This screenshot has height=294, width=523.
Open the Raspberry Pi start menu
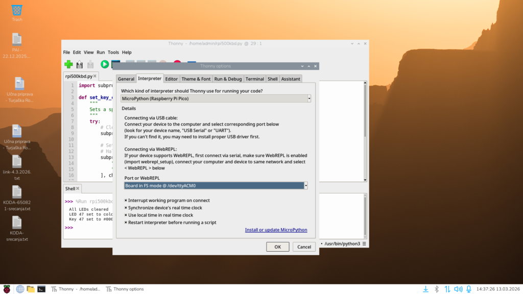(x=7, y=289)
